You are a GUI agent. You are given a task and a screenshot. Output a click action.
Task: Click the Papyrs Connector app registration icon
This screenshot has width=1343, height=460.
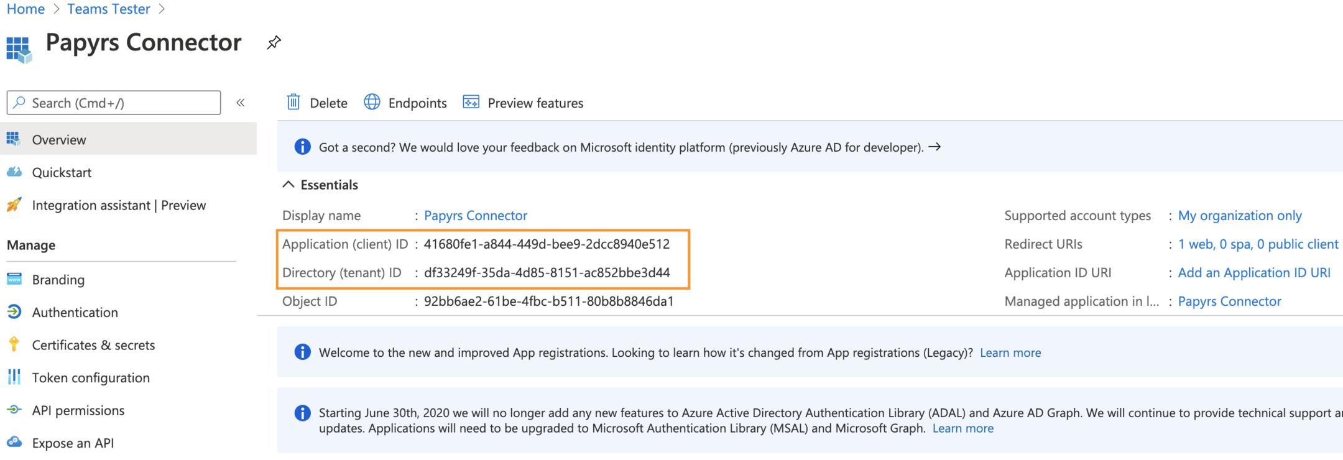click(x=19, y=50)
